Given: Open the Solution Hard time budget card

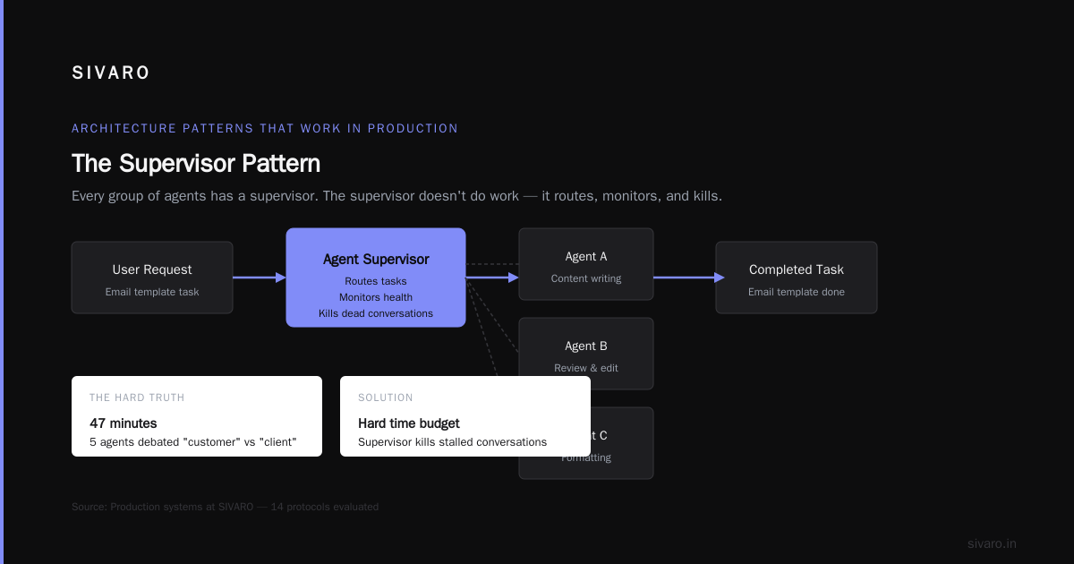Looking at the screenshot, I should (x=465, y=416).
